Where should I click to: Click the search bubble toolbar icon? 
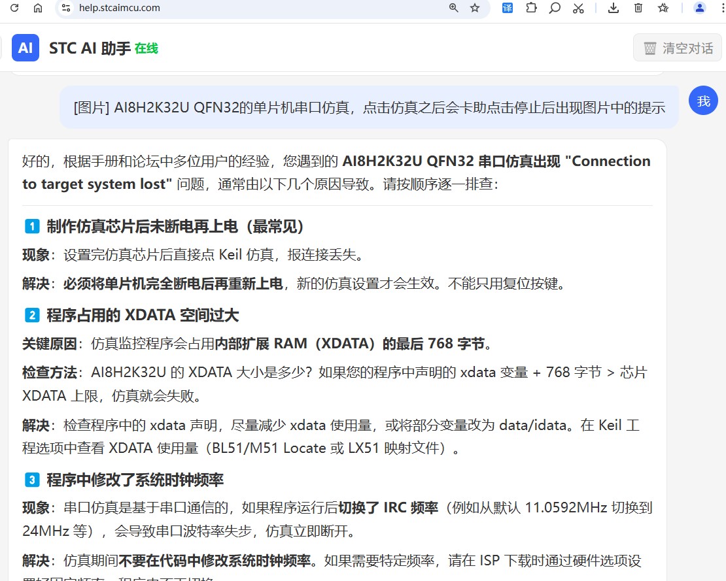[x=555, y=8]
